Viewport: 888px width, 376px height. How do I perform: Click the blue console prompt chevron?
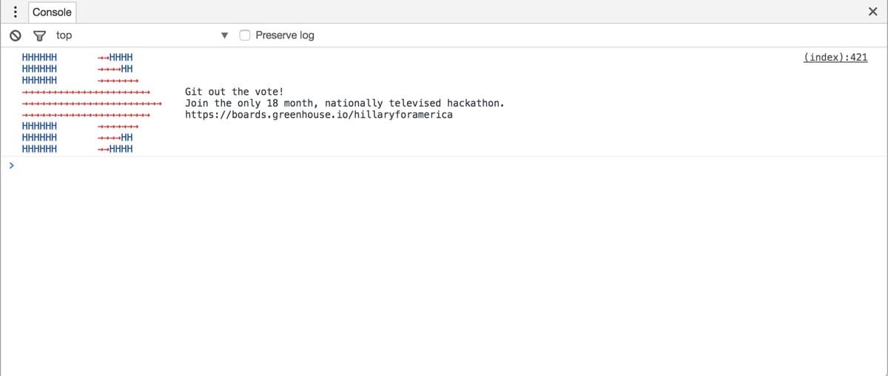coord(11,167)
